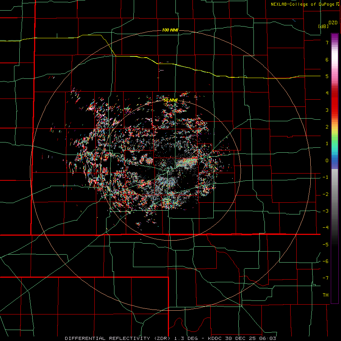Click the 6 value on color scale
The height and width of the screenshot is (341, 341).
(327, 59)
